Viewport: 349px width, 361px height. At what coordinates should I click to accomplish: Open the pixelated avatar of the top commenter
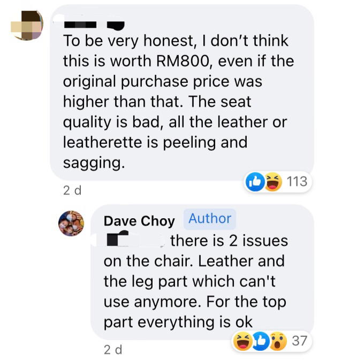pyautogui.click(x=27, y=25)
